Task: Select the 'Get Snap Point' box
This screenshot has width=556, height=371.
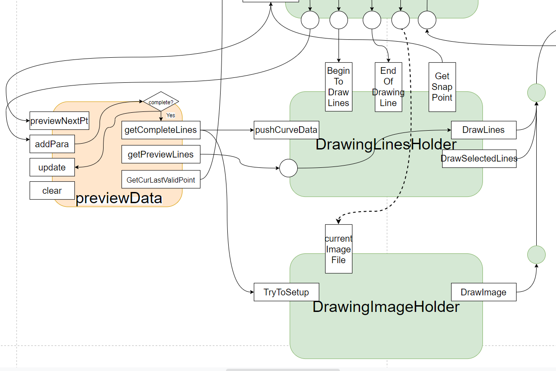Action: point(442,87)
